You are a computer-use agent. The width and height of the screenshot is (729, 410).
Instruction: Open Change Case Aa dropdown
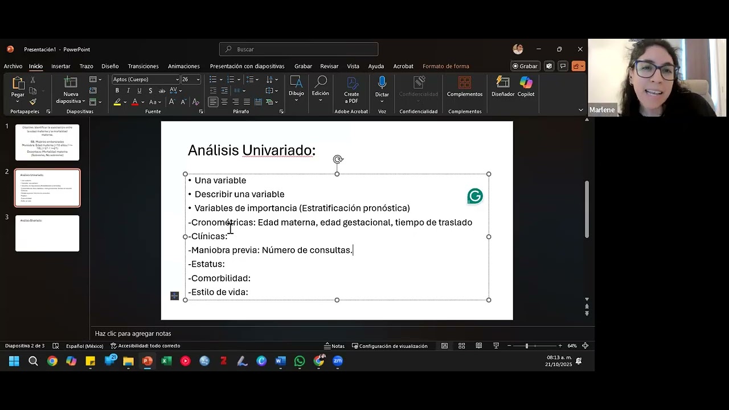coord(155,102)
